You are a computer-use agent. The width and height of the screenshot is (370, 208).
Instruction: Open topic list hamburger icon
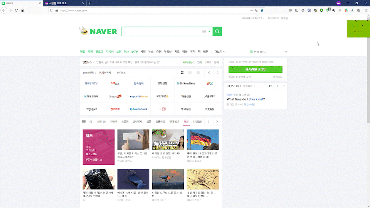84,121
